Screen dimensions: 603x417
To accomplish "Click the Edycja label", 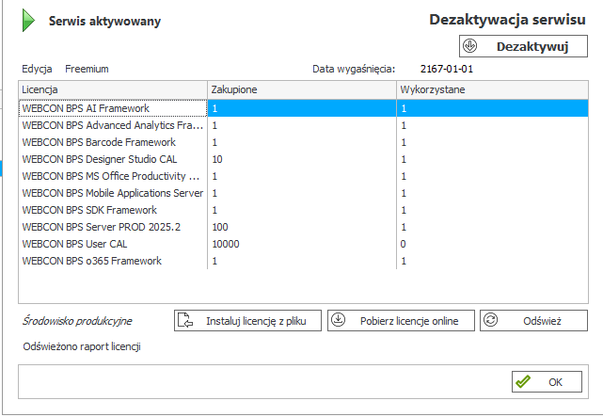I will coord(37,69).
